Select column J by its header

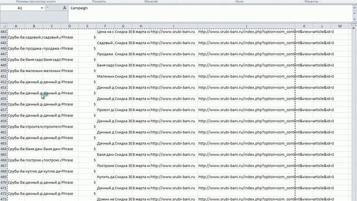pos(247,26)
